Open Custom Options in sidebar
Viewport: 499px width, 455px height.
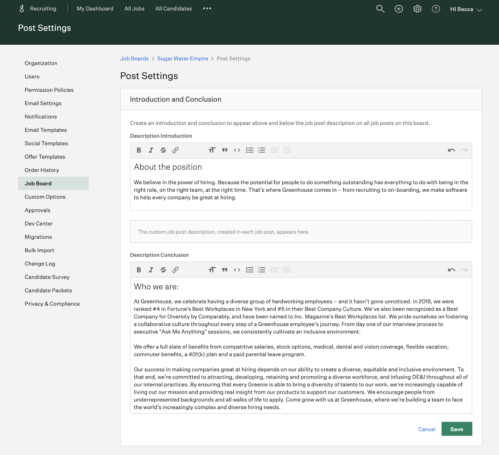45,197
